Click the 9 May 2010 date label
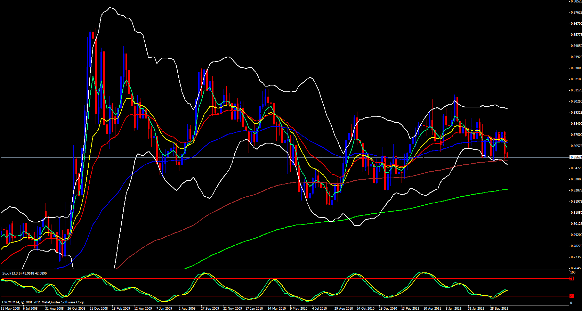This screenshot has width=582, height=311. (299, 309)
